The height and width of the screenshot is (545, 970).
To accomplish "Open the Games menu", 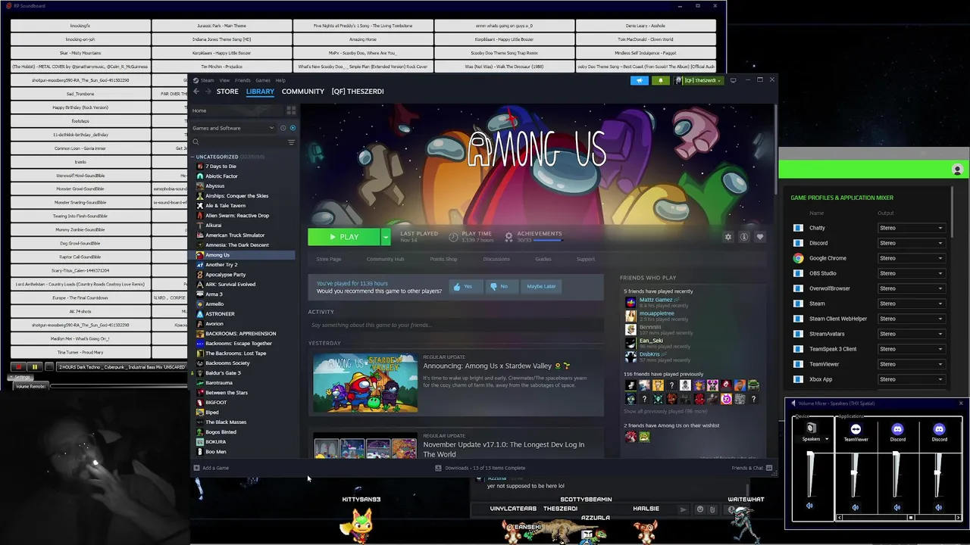I will click(262, 80).
